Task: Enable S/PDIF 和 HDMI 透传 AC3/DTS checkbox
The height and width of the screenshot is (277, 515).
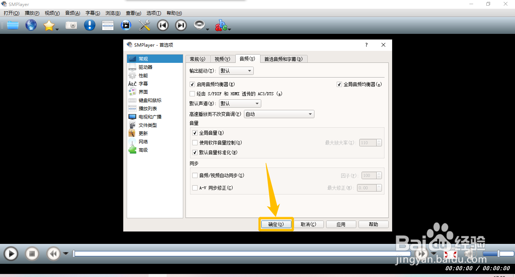Action: (192, 94)
